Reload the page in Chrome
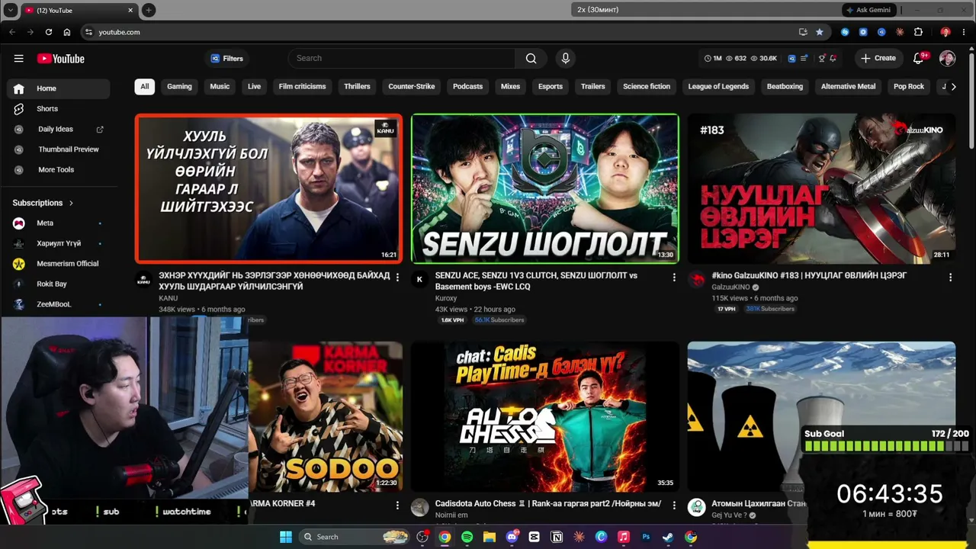 [x=49, y=32]
